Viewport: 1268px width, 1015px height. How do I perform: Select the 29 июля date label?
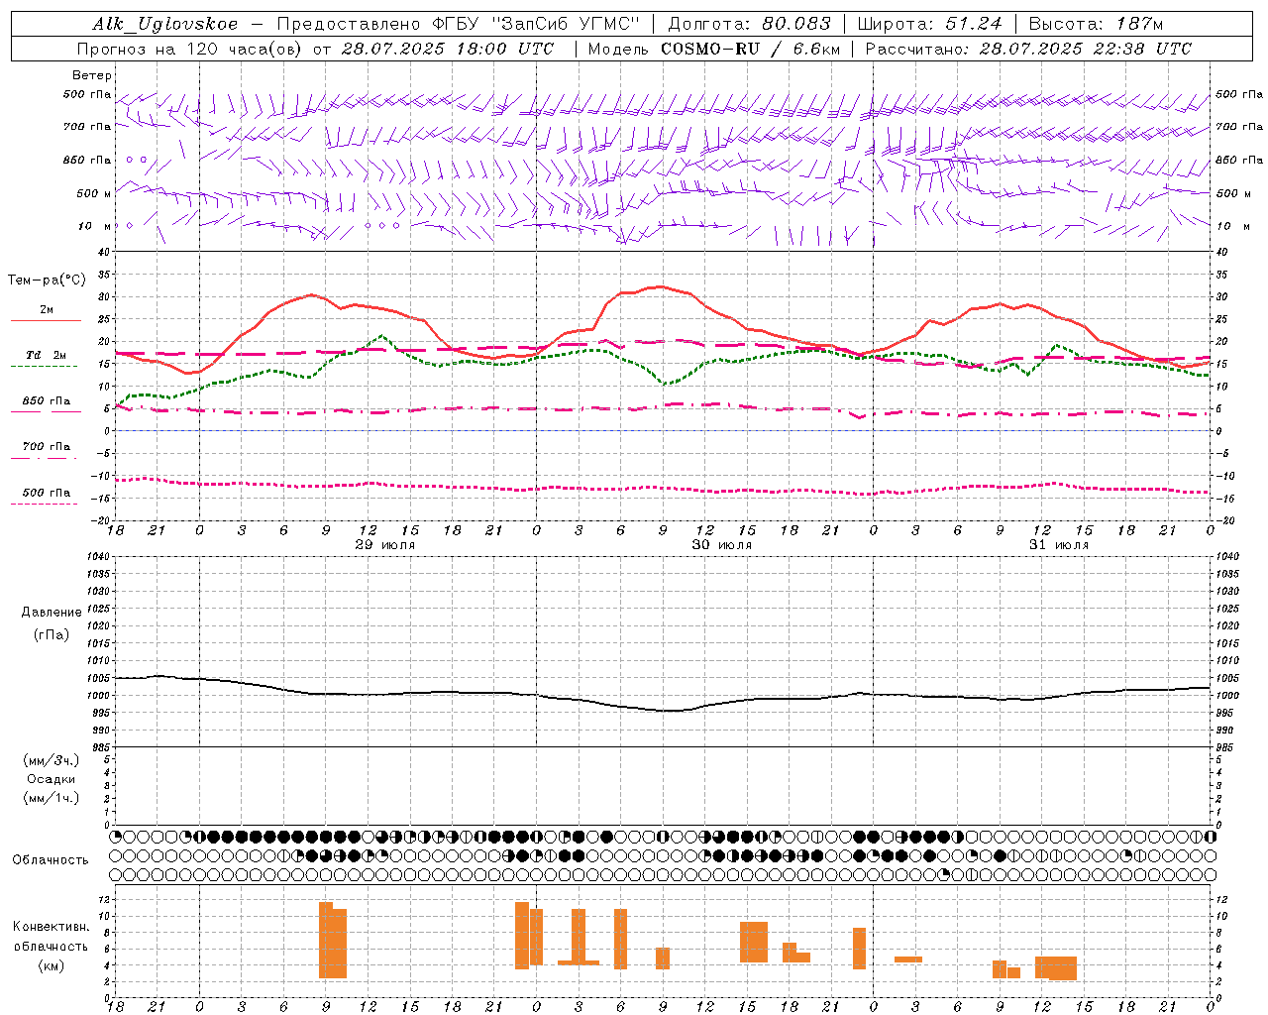(384, 545)
